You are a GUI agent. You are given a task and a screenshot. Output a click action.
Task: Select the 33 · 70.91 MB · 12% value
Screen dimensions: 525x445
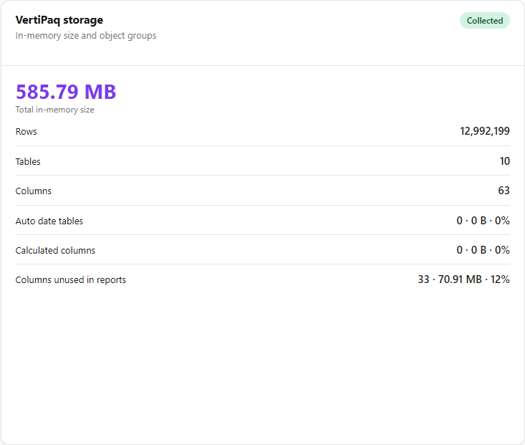463,279
